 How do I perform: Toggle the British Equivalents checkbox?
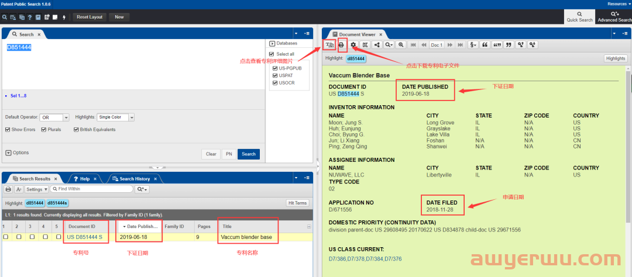[x=76, y=130]
